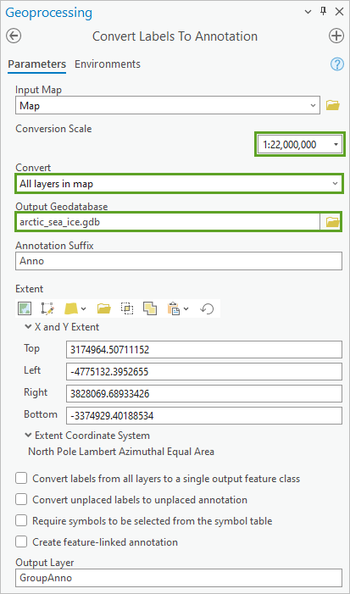350x594 pixels.
Task: Go back with the left arrow button
Action: [x=14, y=36]
